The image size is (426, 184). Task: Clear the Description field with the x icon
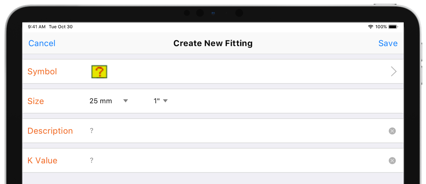[392, 131]
